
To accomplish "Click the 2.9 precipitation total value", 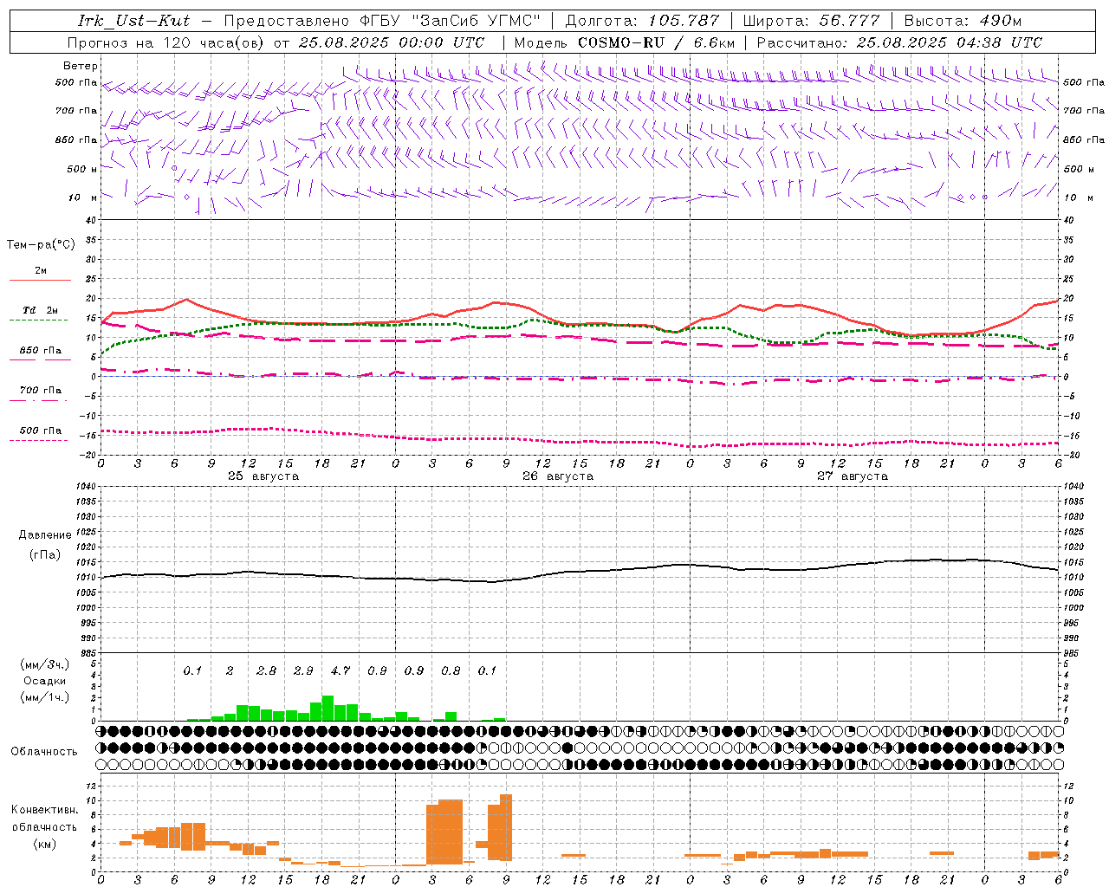I will coord(303,670).
